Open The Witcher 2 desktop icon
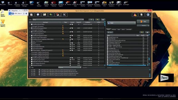 [112, 4]
